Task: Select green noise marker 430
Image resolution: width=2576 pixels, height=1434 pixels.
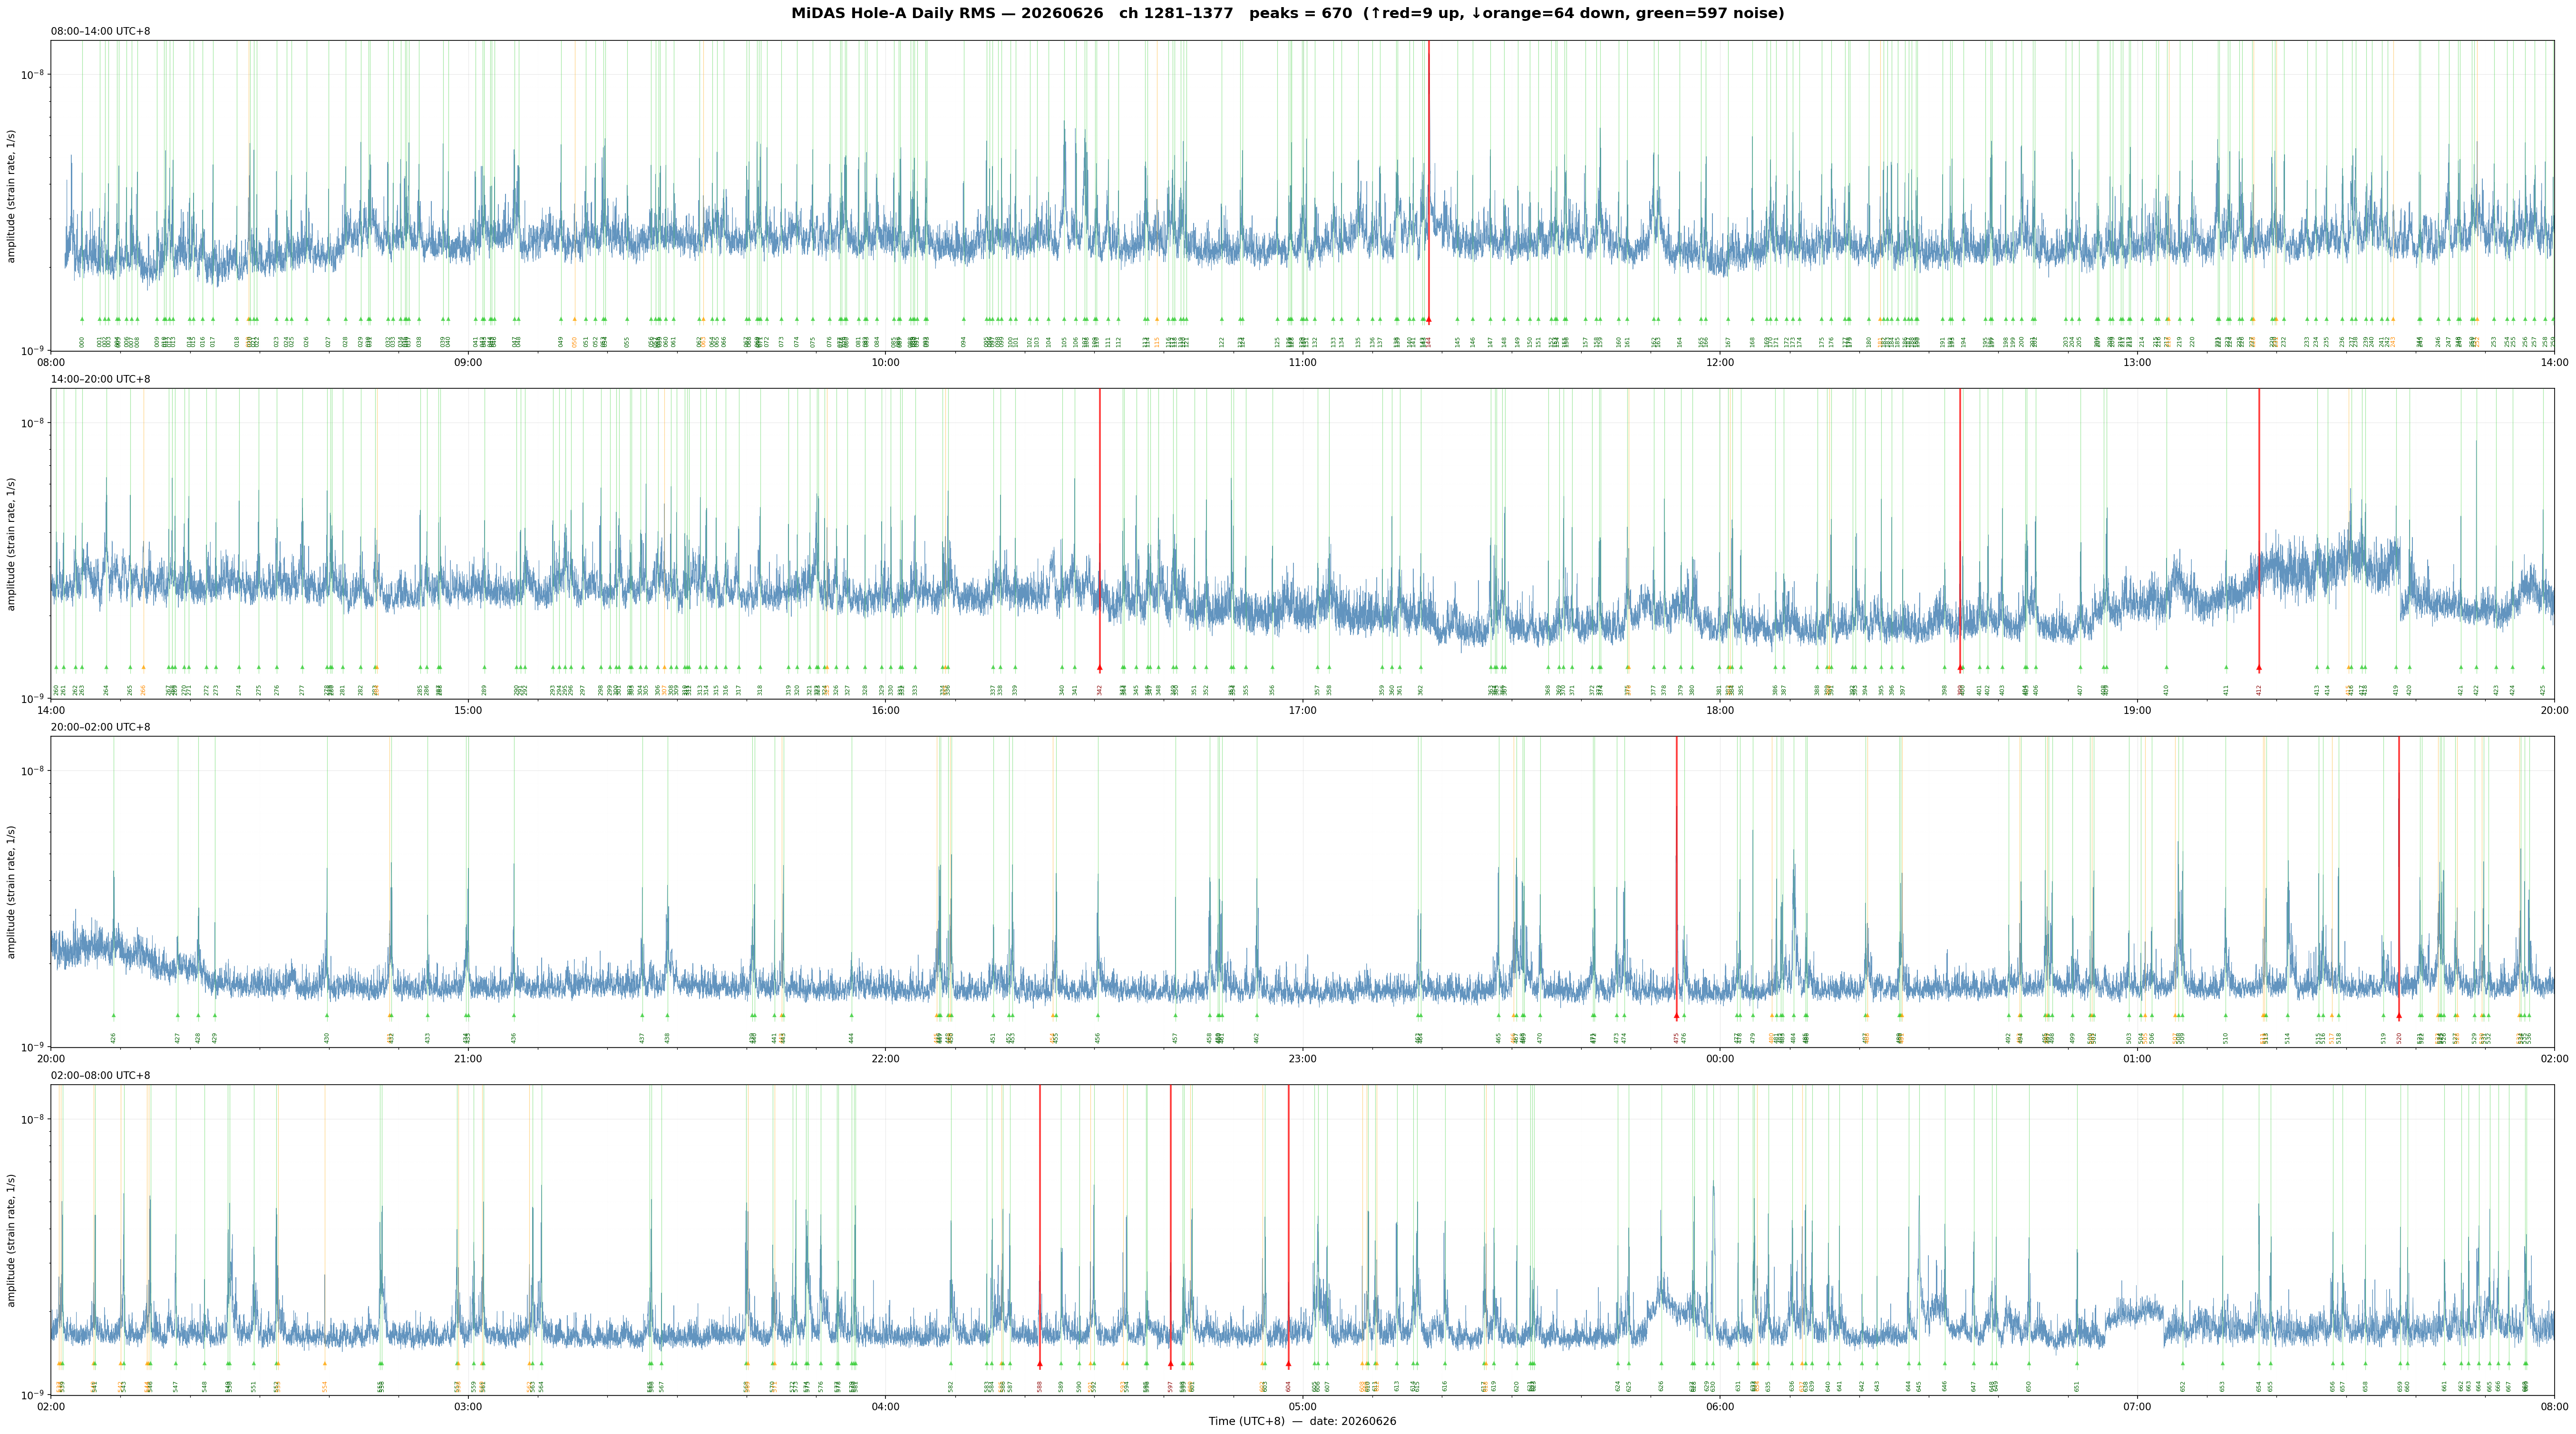Action: [x=327, y=1016]
